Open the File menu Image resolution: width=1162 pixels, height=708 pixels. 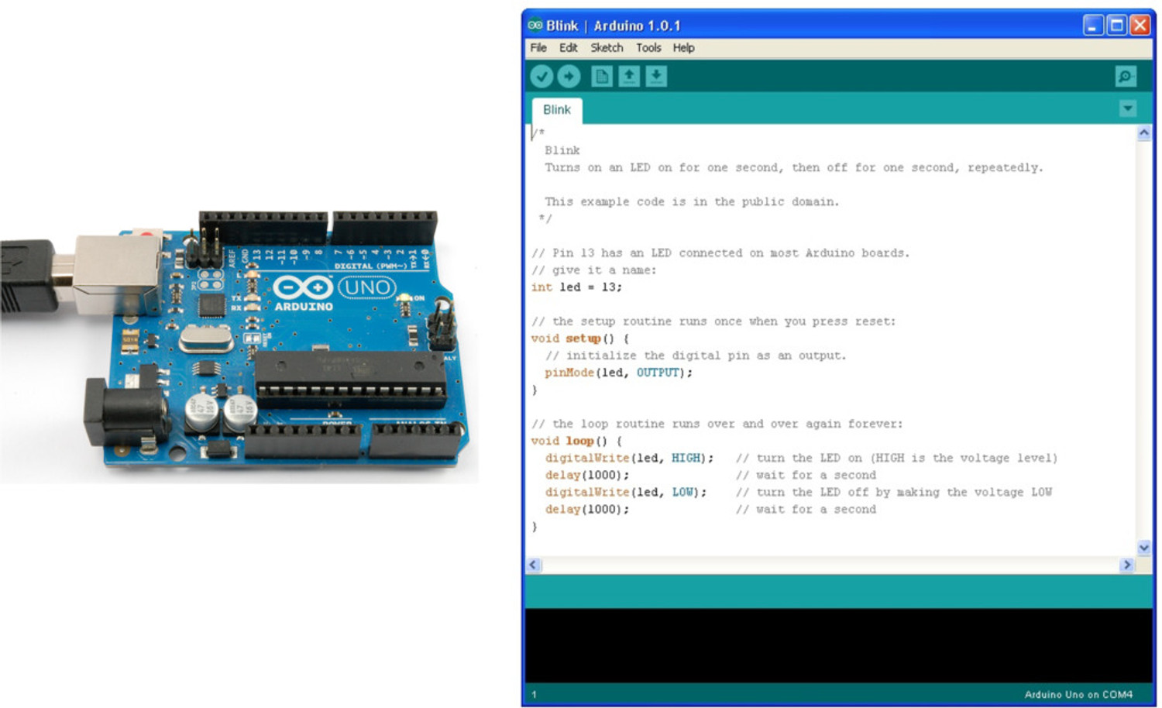coord(538,48)
